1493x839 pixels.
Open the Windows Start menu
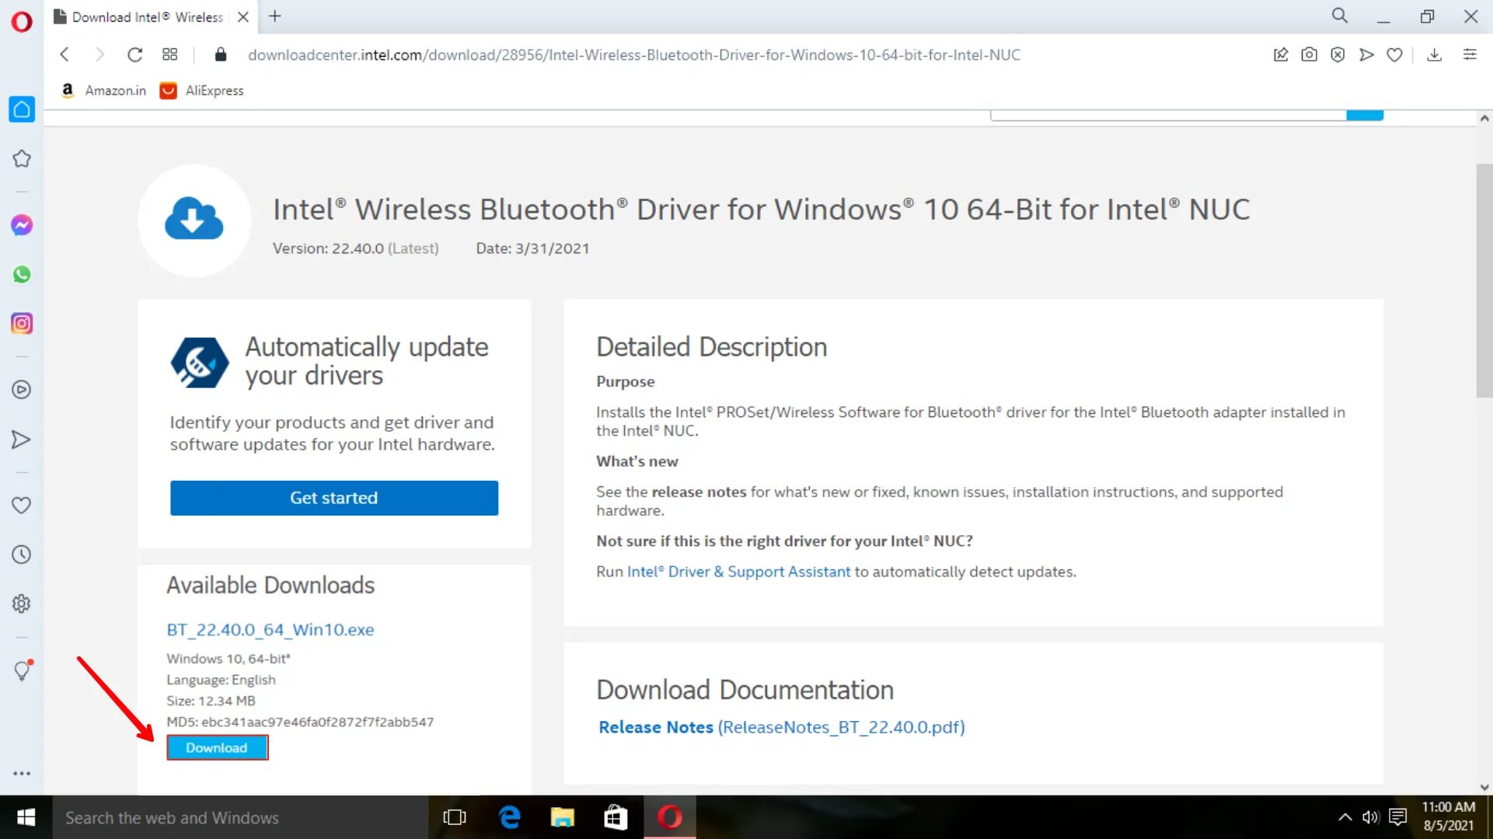coord(26,817)
